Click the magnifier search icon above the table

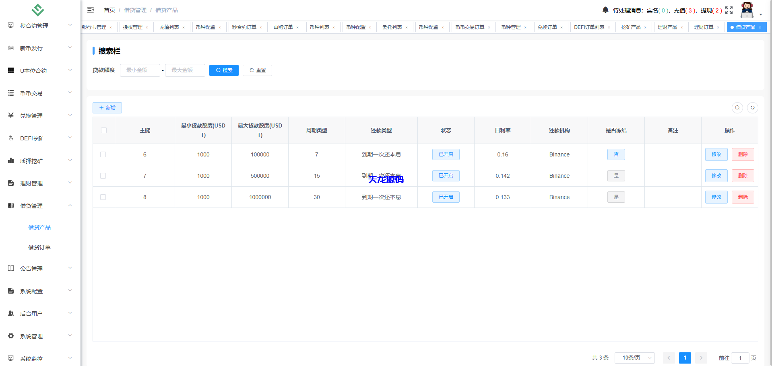click(x=737, y=108)
